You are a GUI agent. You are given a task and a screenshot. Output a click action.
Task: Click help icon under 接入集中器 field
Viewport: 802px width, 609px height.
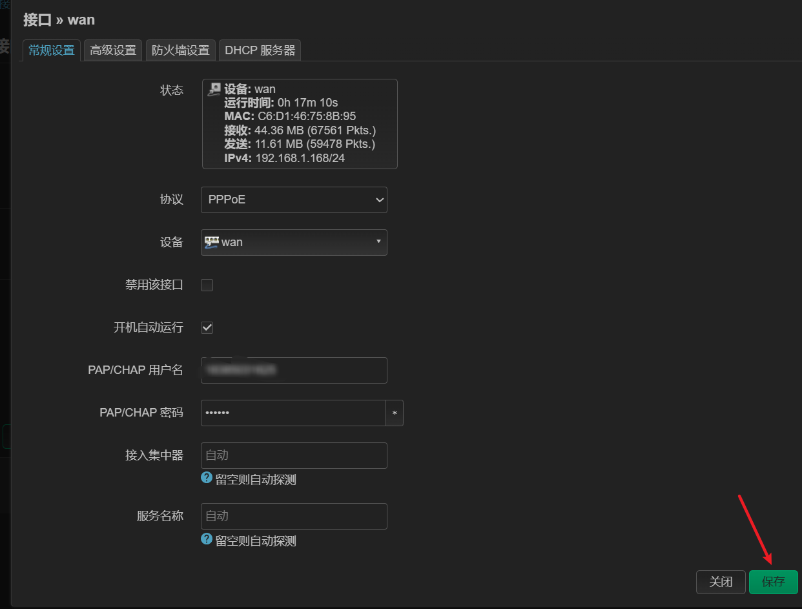(207, 478)
